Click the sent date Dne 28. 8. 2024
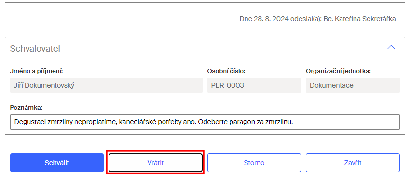The image size is (410, 182). [264, 19]
